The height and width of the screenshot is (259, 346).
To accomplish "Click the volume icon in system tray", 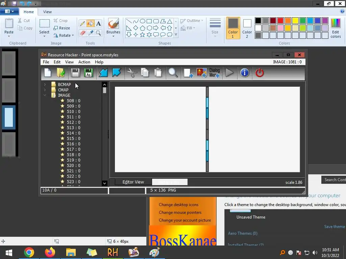I will tap(315, 253).
